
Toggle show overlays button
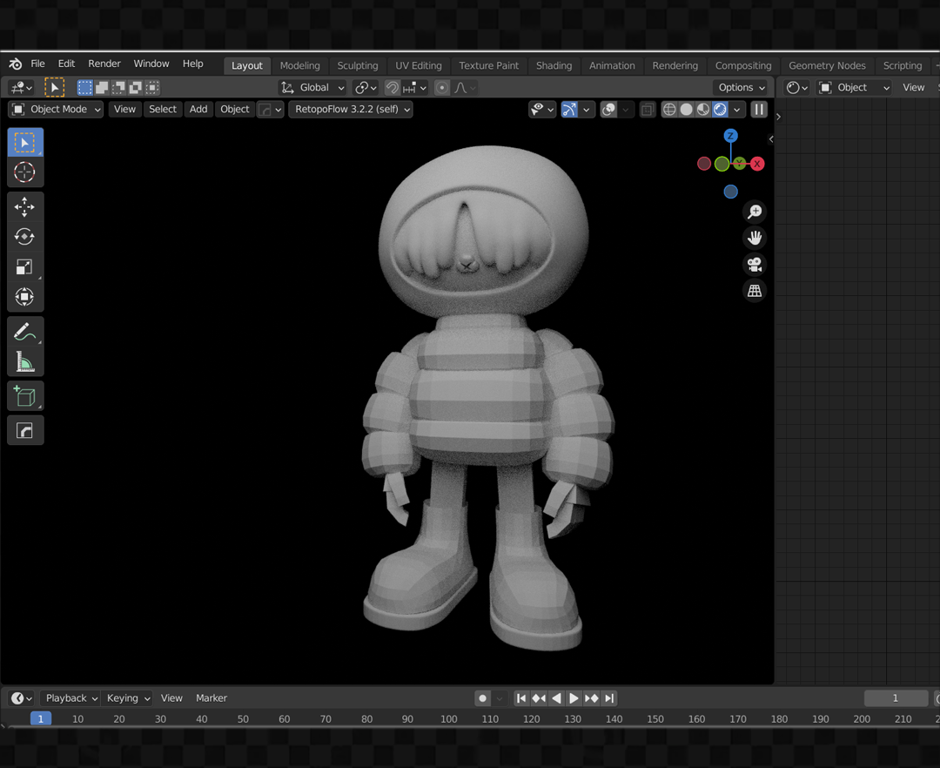608,109
